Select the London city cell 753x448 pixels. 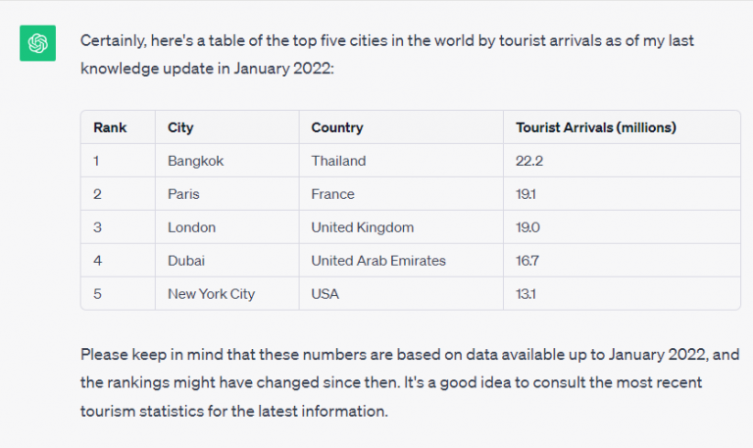click(x=191, y=227)
